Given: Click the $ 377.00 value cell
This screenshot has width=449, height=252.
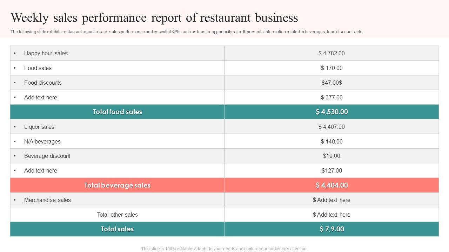Looking at the screenshot, I should coord(331,98).
